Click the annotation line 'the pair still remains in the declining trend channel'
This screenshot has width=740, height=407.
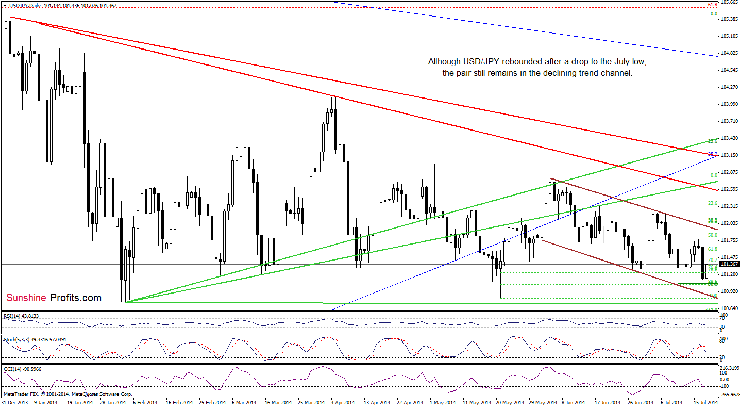click(537, 73)
